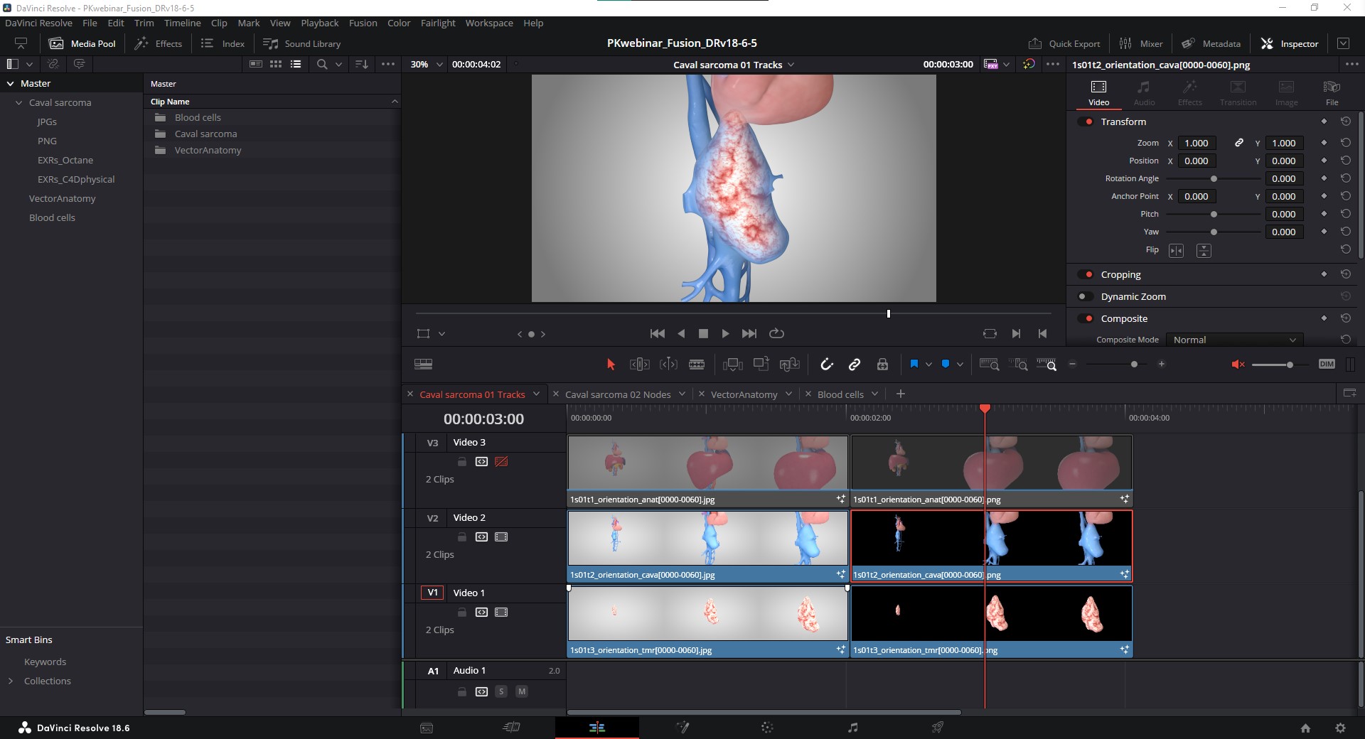This screenshot has width=1365, height=739.
Task: Open the Flag color dropdown arrow
Action: point(928,365)
